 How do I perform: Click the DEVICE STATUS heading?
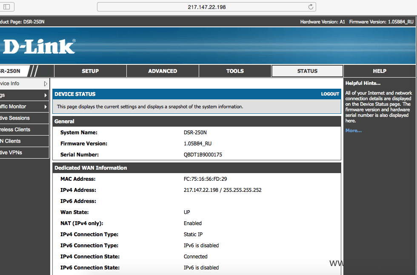[75, 94]
